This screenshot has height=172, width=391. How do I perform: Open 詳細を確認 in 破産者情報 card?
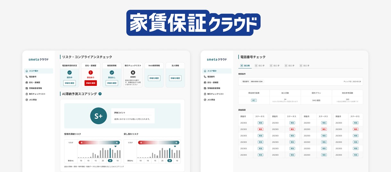coord(112,83)
